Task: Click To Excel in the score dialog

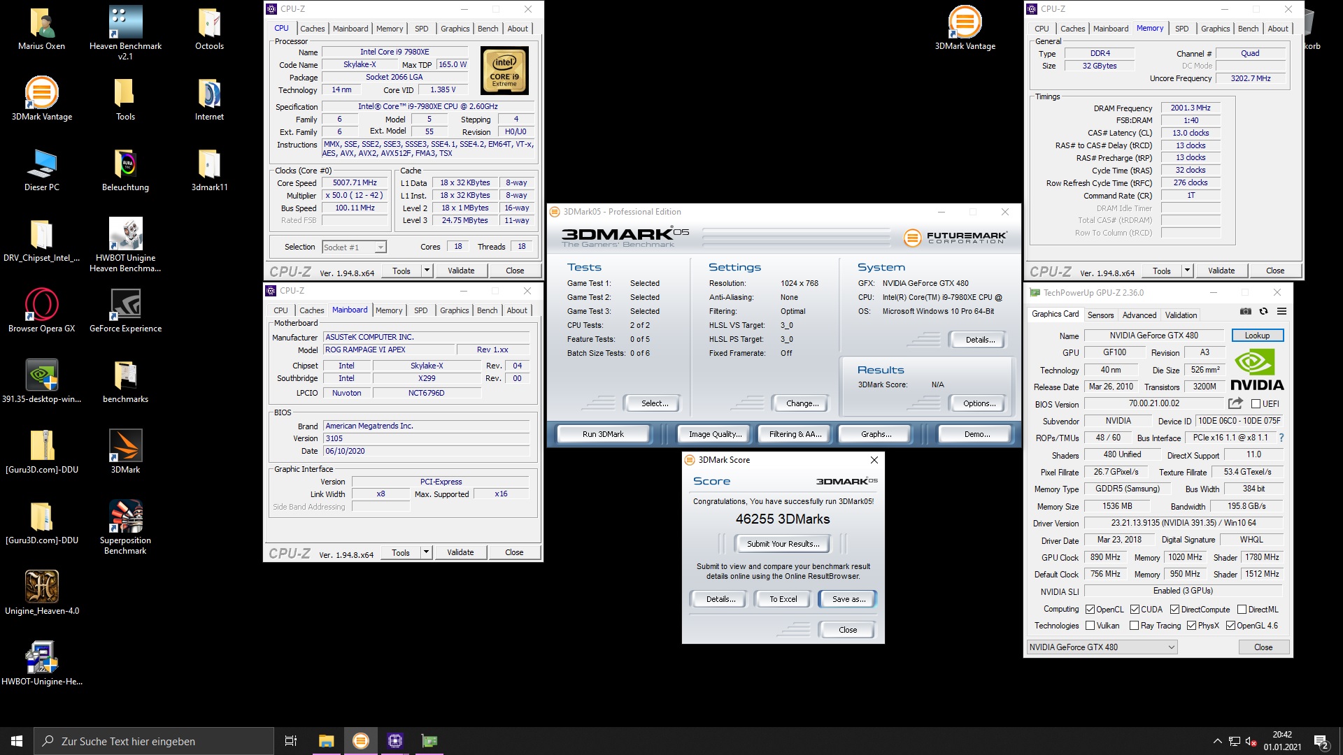Action: 783,599
